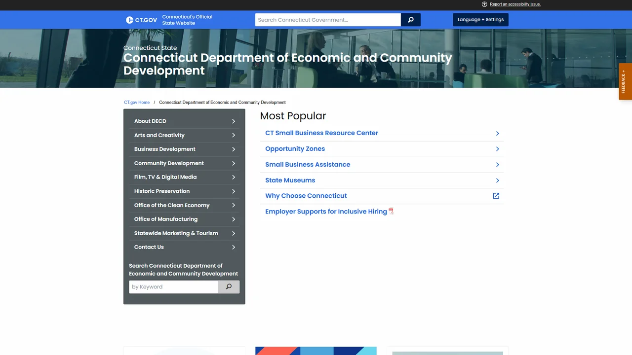Expand the Business Development chevron

[x=234, y=149]
